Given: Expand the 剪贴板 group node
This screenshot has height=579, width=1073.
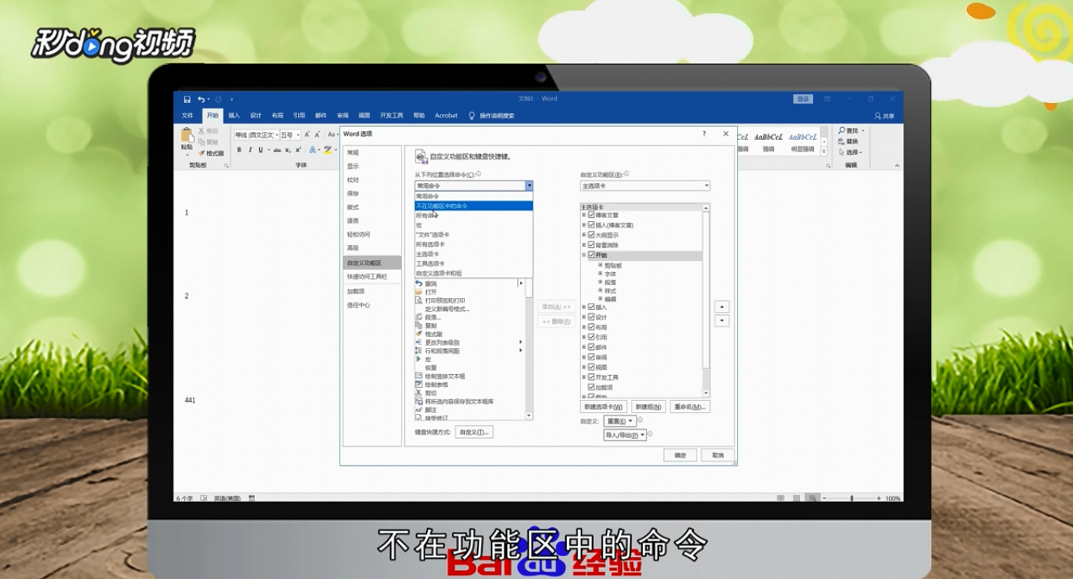Looking at the screenshot, I should coord(600,266).
